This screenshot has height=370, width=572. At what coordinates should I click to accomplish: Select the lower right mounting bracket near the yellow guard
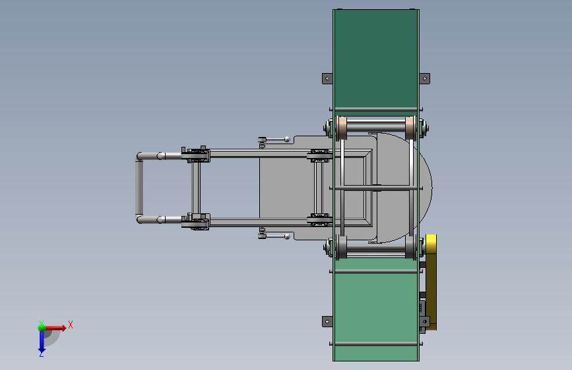tap(424, 321)
